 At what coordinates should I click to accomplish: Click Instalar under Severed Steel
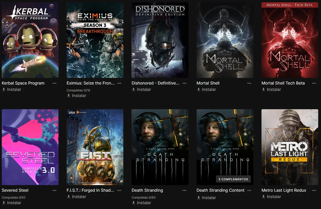tap(12, 203)
